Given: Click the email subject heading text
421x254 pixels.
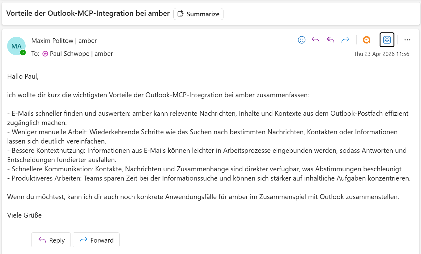Looking at the screenshot, I should [x=88, y=14].
